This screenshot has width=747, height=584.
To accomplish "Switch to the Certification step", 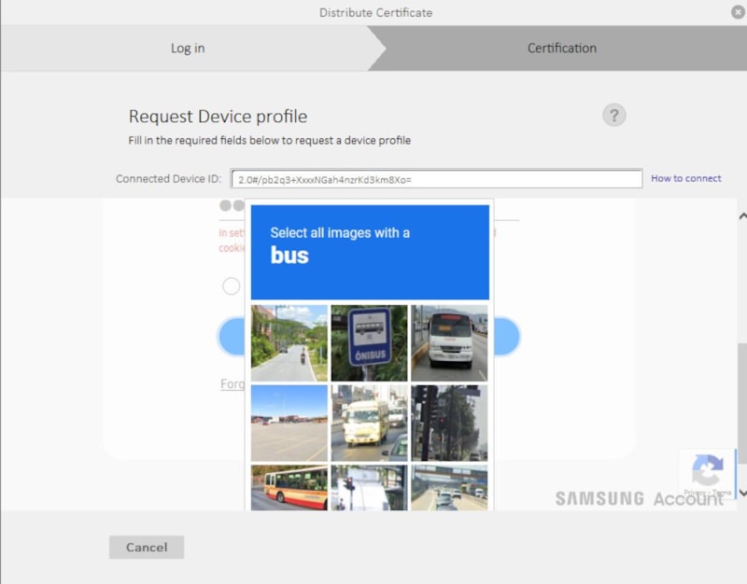I will coord(561,49).
